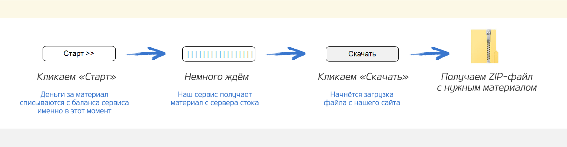Viewport: 567px width, 147px height.
Task: Click the gray «Скачать» button
Action: coord(362,54)
